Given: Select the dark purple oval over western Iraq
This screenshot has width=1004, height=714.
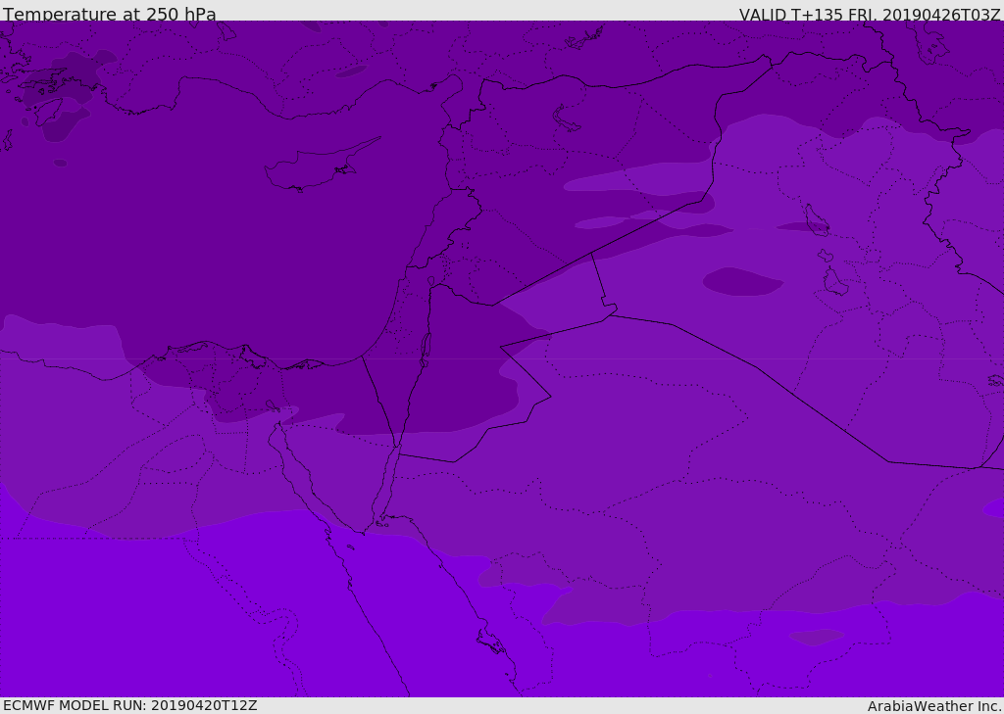Looking at the screenshot, I should (742, 281).
